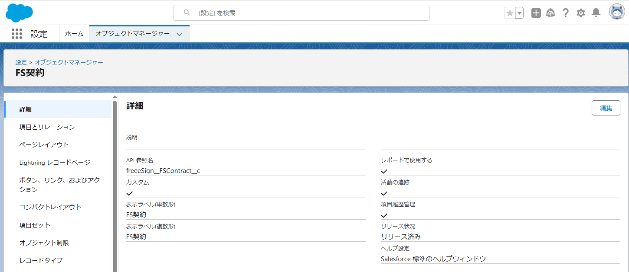Focus the [設定] を検索 search field
Image resolution: width=629 pixels, height=272 pixels.
click(301, 13)
